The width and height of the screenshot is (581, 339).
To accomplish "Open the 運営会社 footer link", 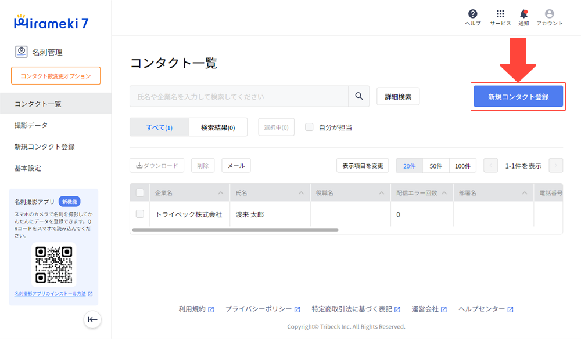I will coord(425,309).
